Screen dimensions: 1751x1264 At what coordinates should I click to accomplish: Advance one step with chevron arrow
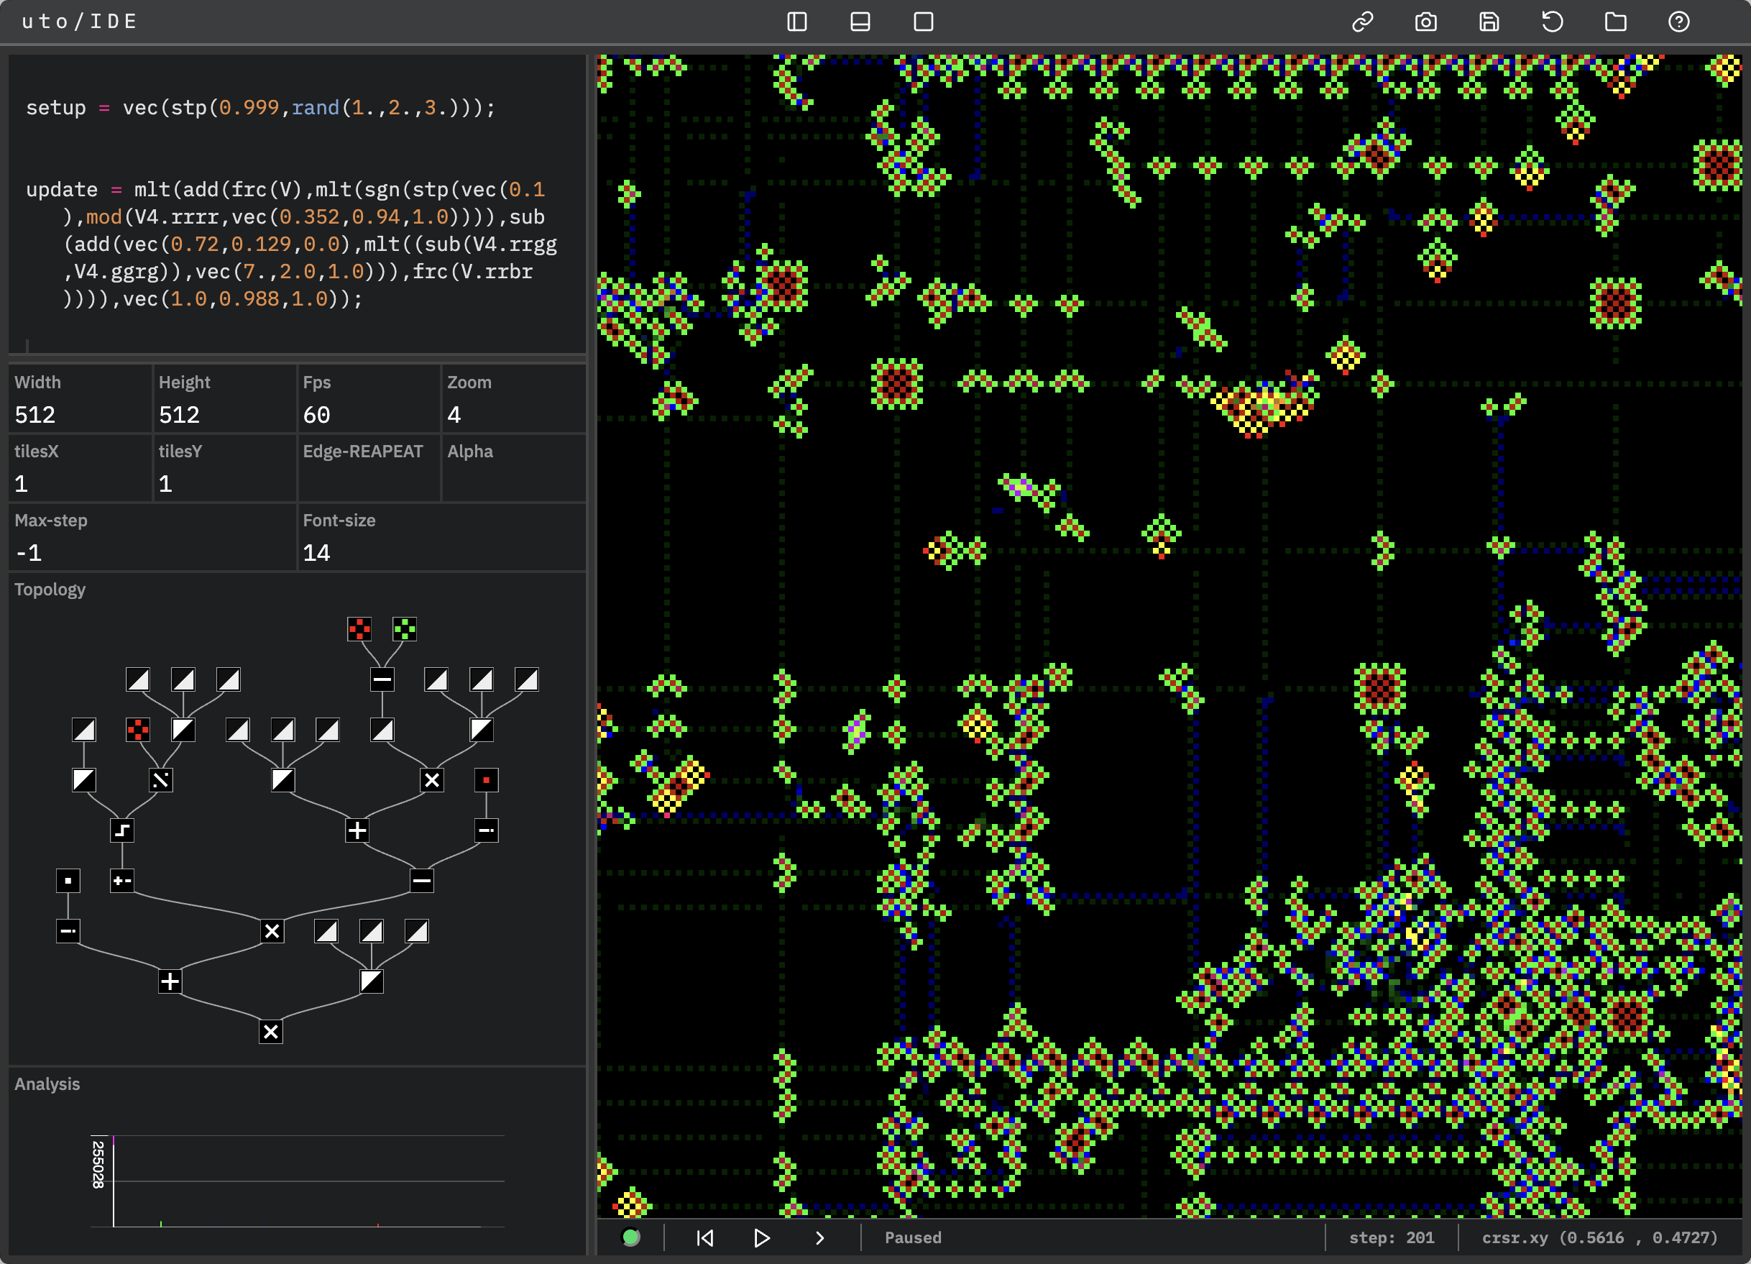click(820, 1237)
